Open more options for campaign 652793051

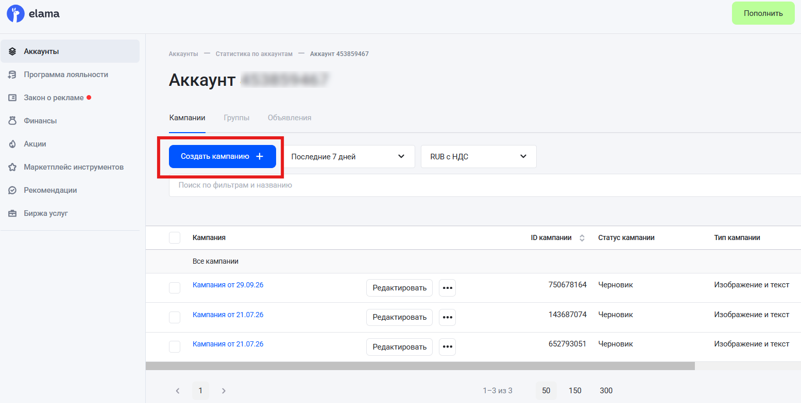click(x=447, y=347)
